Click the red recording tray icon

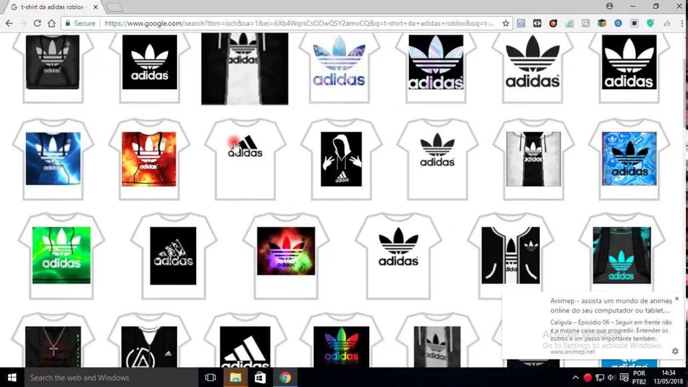[587, 377]
